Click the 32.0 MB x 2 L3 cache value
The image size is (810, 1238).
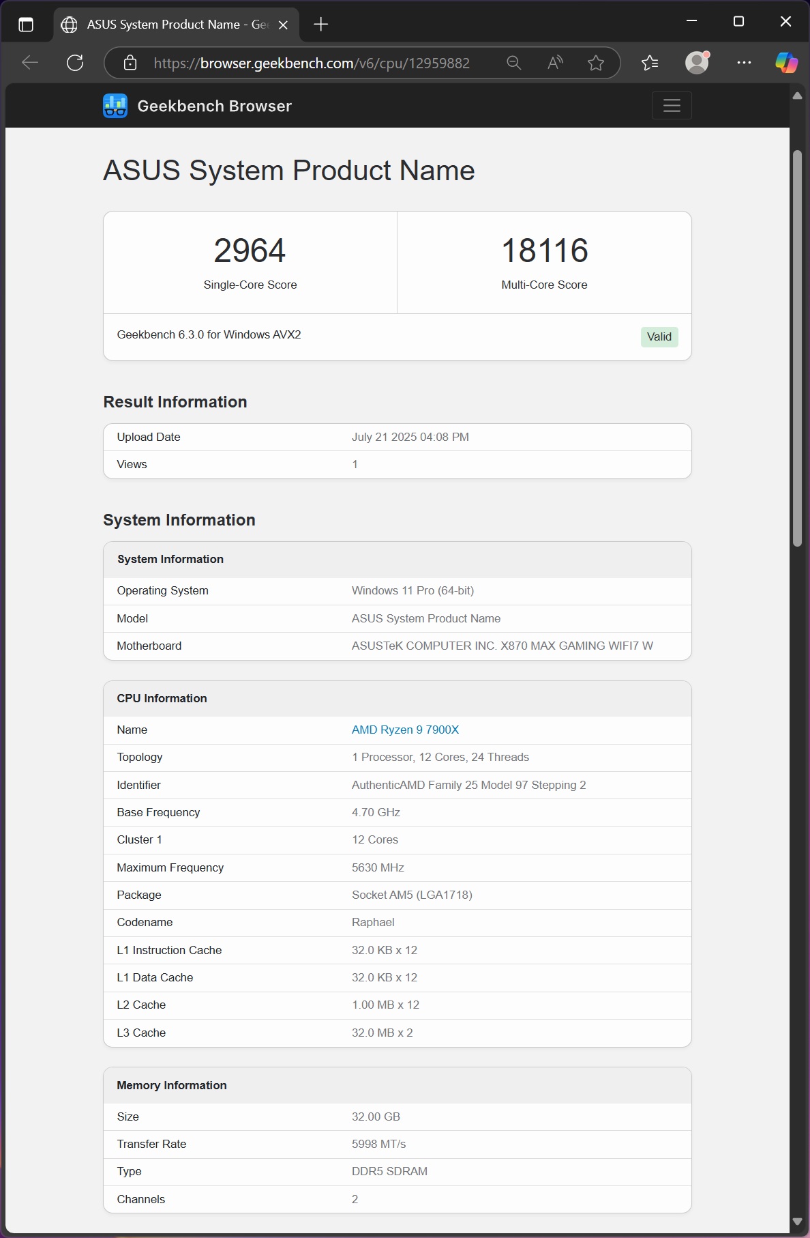pos(382,1033)
